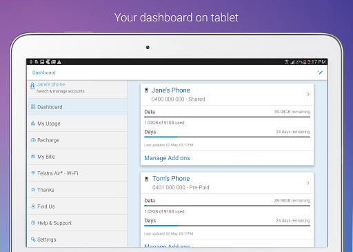
Task: Go to My Usage menu item
Action: 77,124
